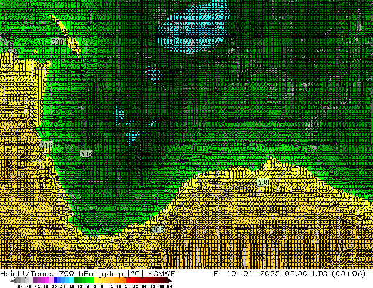Click the dark green swatch above -12 in the legend
Image resolution: width=373 pixels, height=288 pixels.
point(75,280)
